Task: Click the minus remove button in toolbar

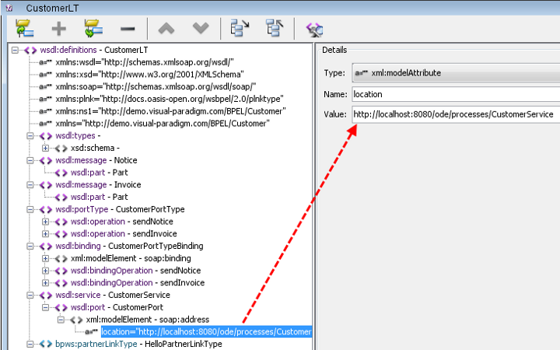Action: click(128, 29)
